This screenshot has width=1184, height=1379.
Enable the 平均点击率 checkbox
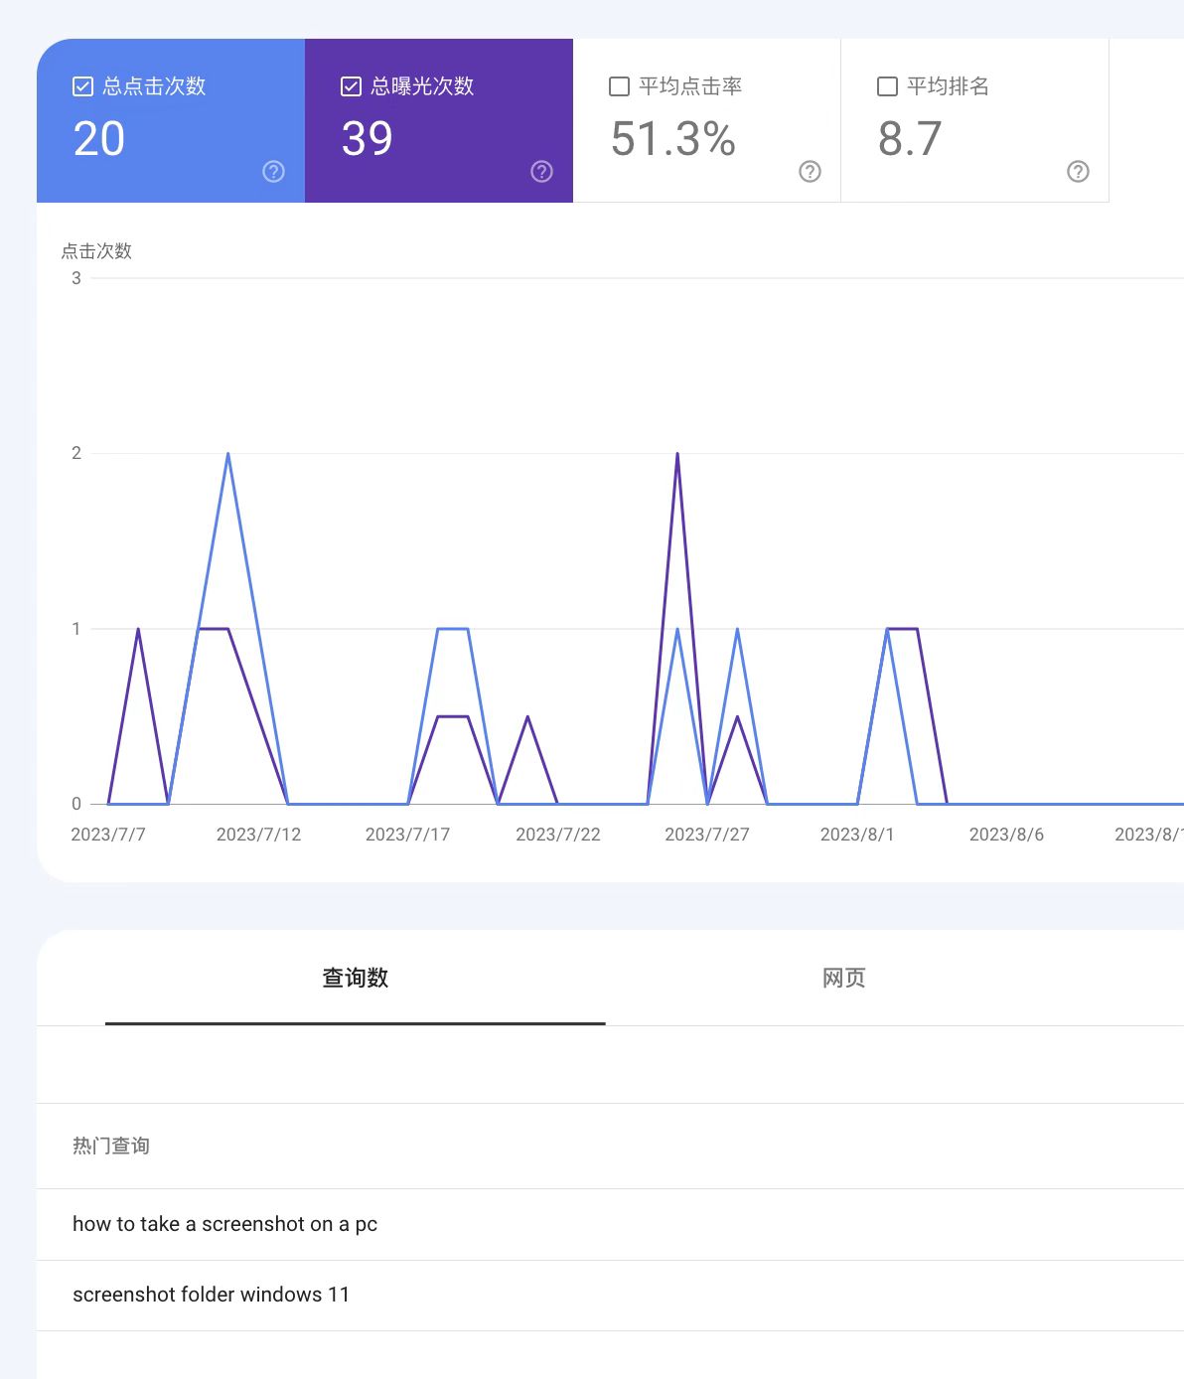point(619,86)
